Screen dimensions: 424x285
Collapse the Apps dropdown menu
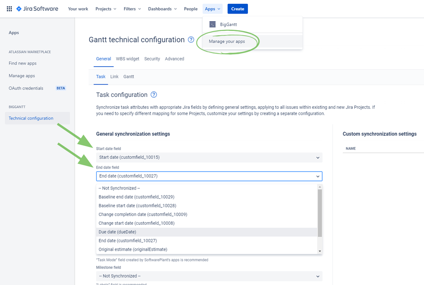coord(213,8)
